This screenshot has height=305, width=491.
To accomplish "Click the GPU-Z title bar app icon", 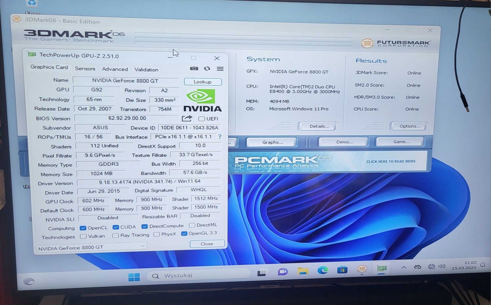I will coord(32,54).
